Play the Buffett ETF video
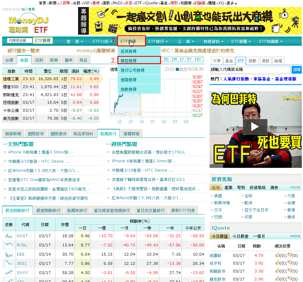Viewport: 303px width, 282px height. click(255, 127)
